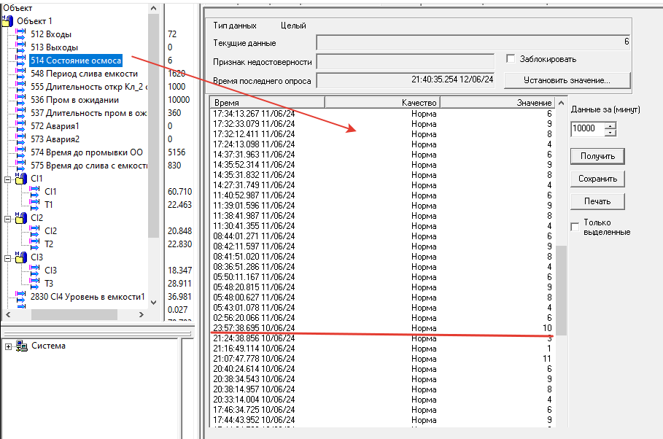Click the CI1 folder icon
The width and height of the screenshot is (663, 439).
pos(21,179)
